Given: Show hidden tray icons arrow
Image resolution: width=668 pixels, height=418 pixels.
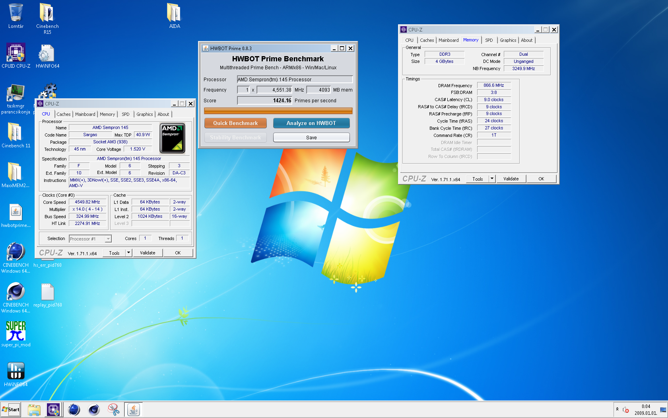Looking at the screenshot, I should point(617,409).
